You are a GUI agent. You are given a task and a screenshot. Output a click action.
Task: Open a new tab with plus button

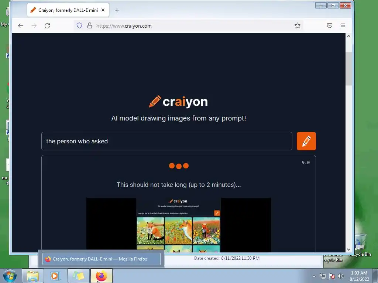click(x=117, y=10)
